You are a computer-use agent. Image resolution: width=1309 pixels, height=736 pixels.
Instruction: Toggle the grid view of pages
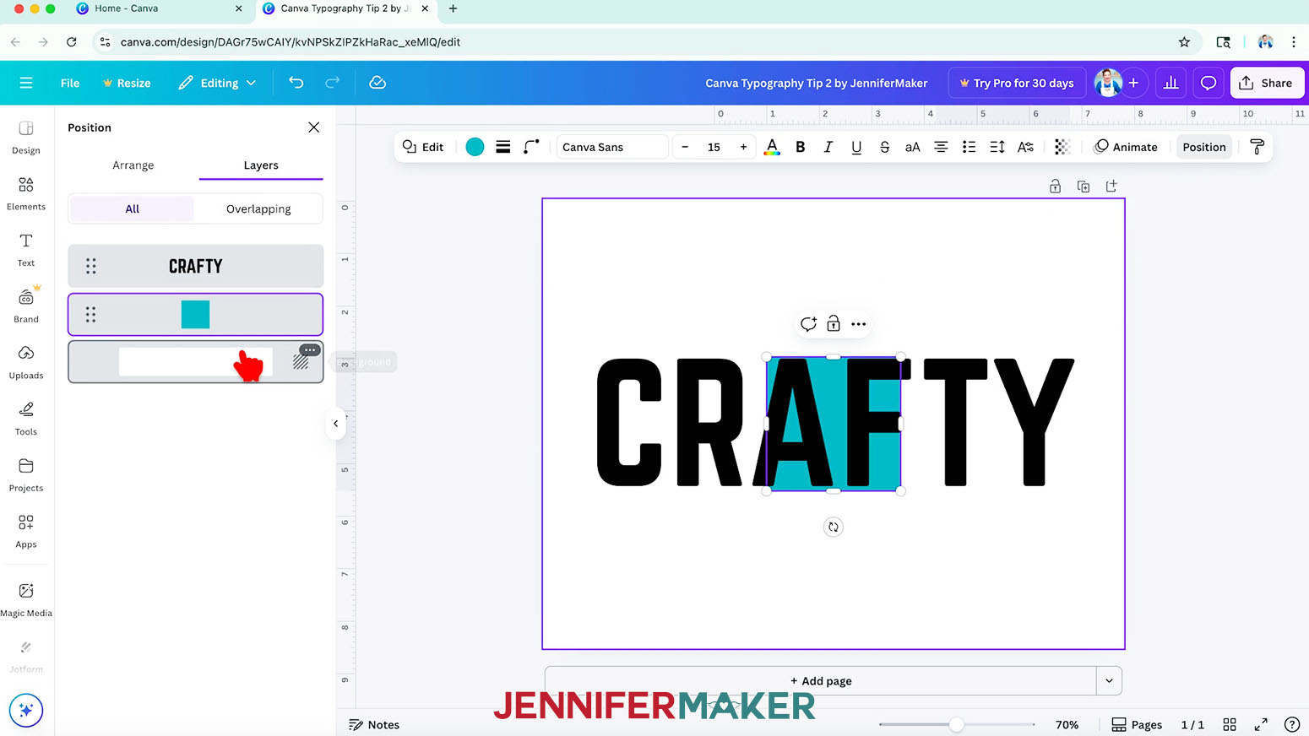click(1230, 725)
